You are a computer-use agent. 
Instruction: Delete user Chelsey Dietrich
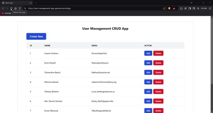coord(158,92)
